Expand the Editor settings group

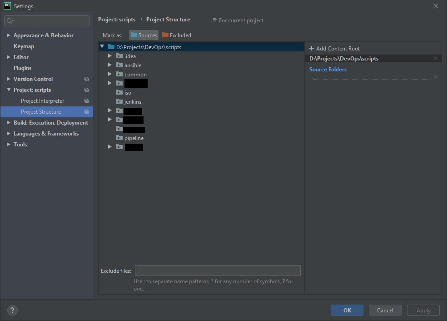pyautogui.click(x=9, y=57)
